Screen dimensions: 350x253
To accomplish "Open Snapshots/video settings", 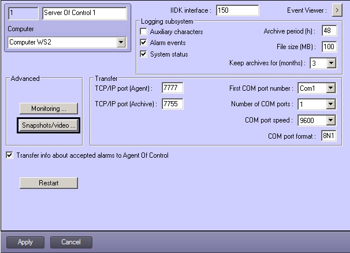I will (x=49, y=125).
